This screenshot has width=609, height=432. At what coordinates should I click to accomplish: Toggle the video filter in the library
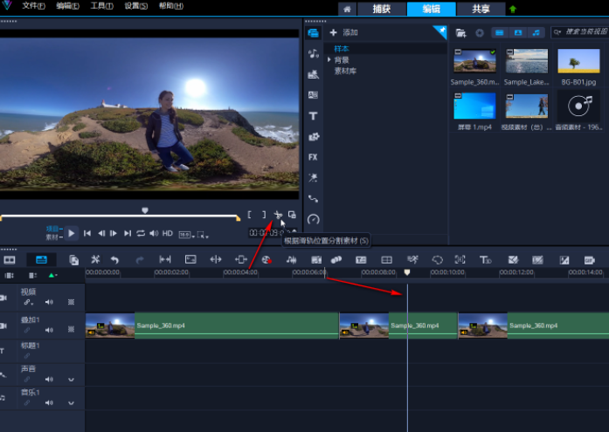coord(498,32)
